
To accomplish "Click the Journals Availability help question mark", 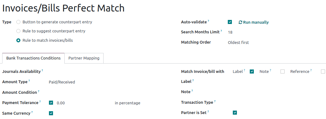I will [42, 70].
